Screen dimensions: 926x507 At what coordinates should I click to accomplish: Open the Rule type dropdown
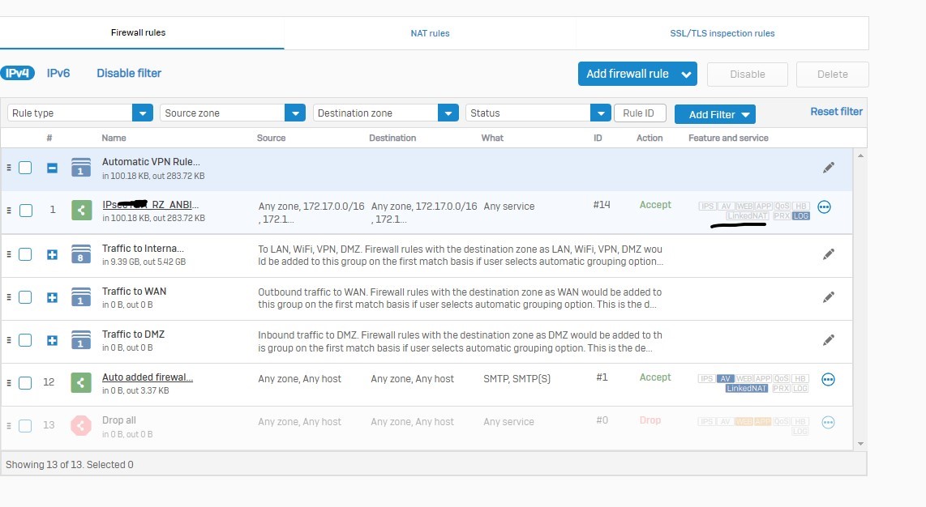80,113
